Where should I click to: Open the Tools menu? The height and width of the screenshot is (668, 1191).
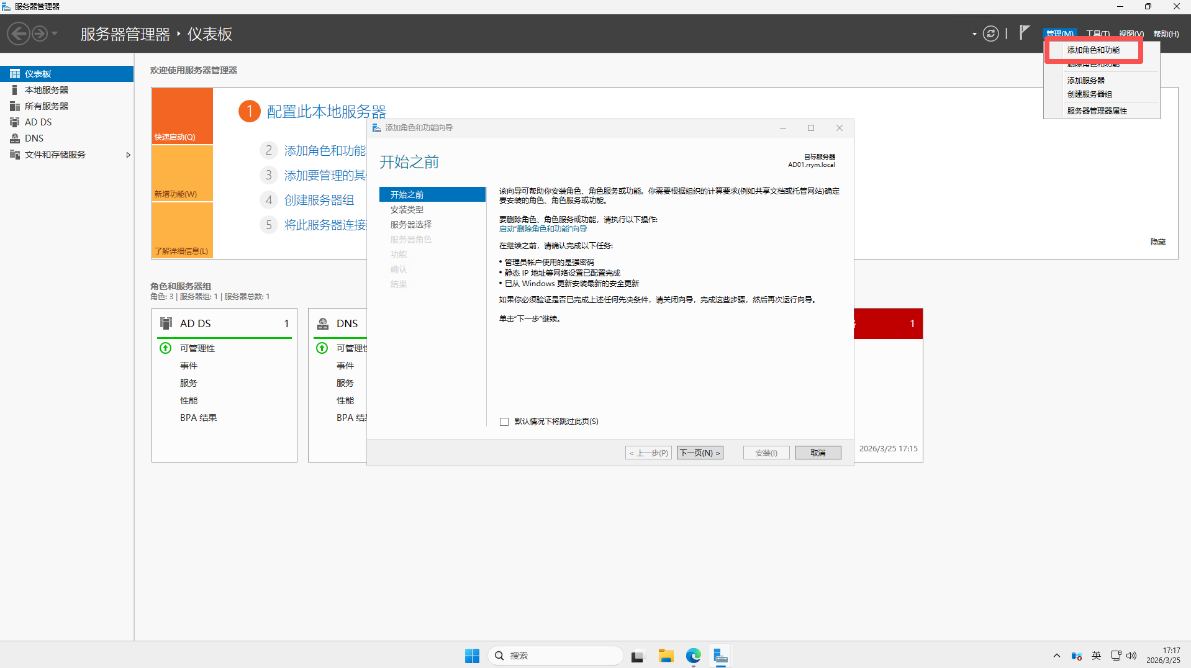(1097, 34)
